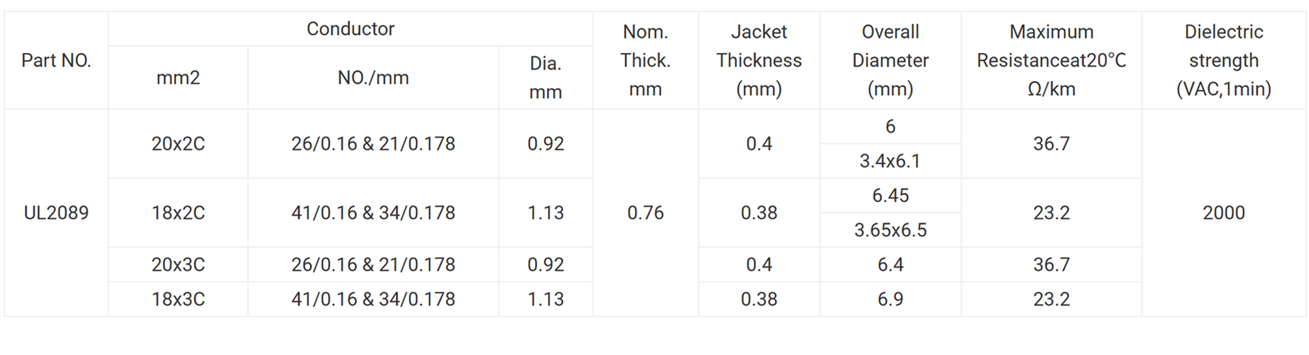Click the Dia. mm header cell
Screen dimensions: 1309x355
tap(545, 78)
